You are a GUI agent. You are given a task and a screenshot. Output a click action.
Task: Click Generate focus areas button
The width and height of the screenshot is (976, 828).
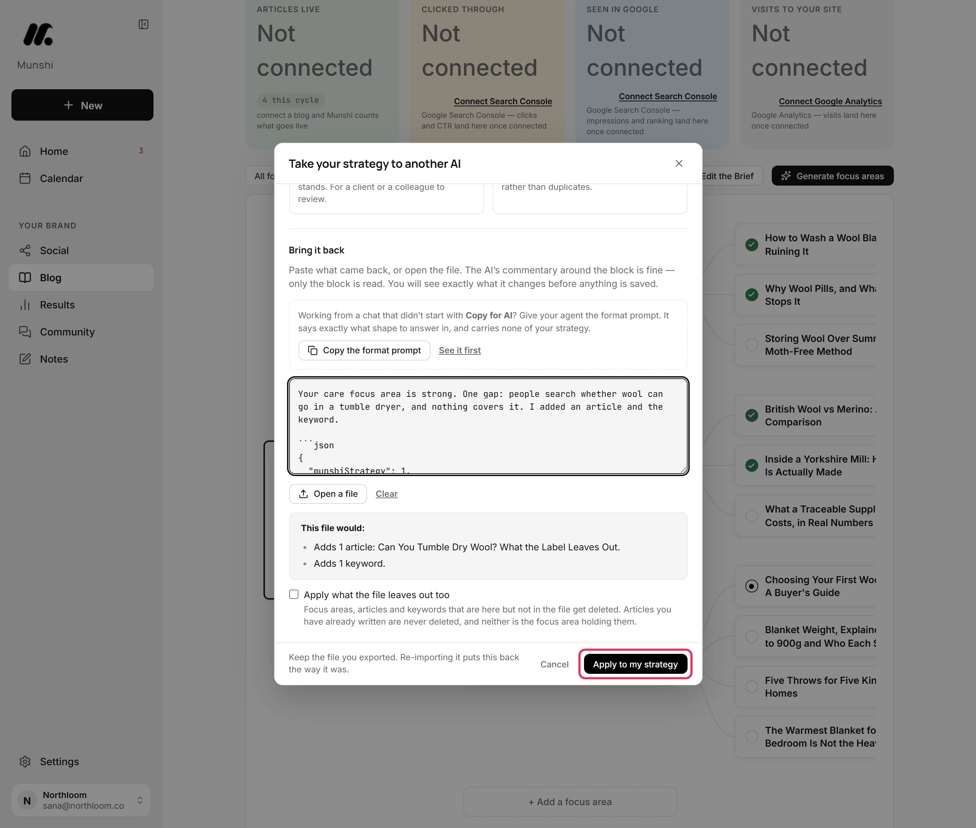pyautogui.click(x=832, y=176)
